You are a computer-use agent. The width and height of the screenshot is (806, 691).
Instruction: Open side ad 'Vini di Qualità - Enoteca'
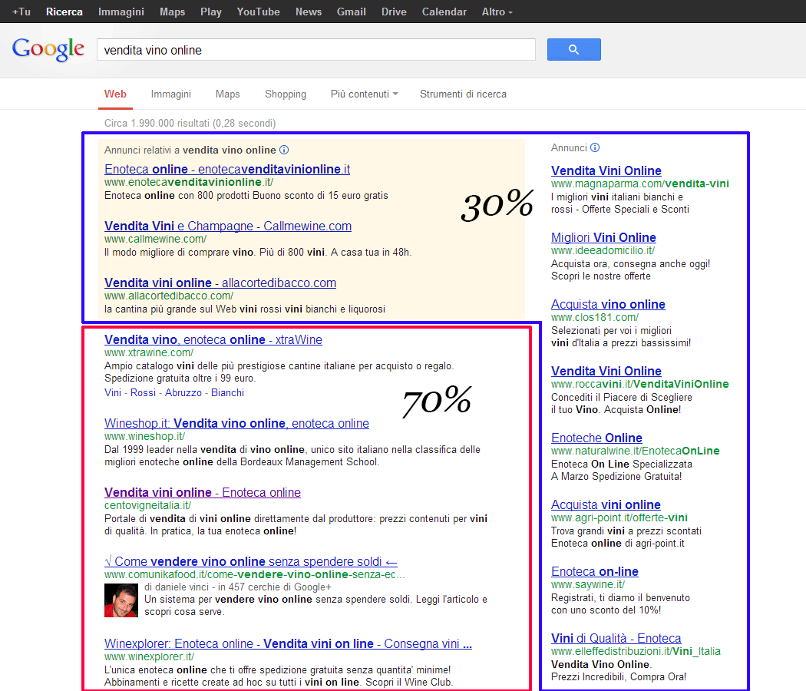[x=616, y=639]
